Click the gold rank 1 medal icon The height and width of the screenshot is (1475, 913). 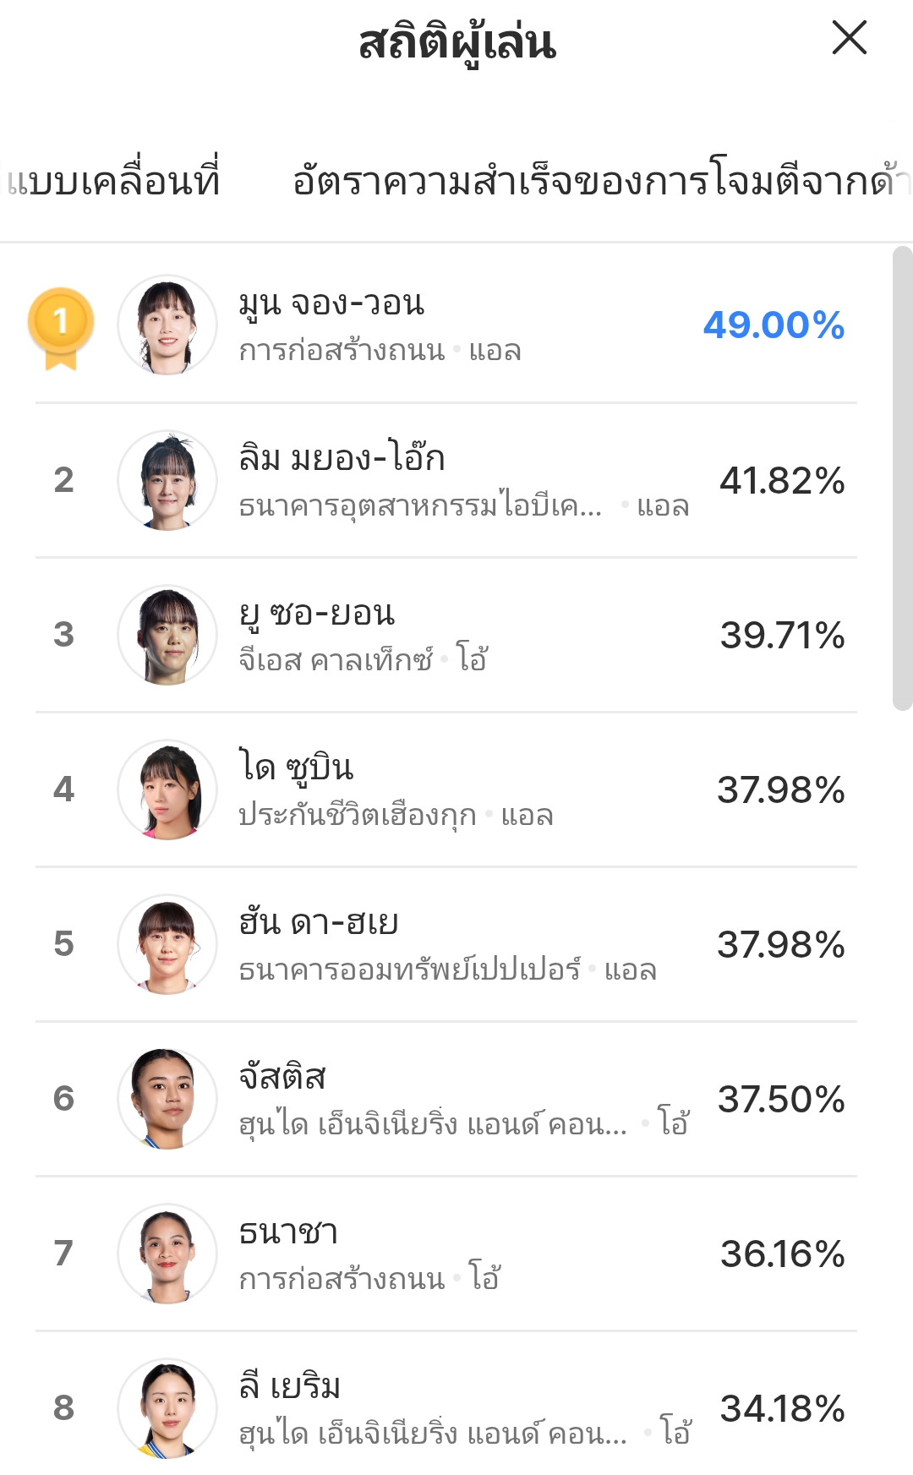[61, 326]
